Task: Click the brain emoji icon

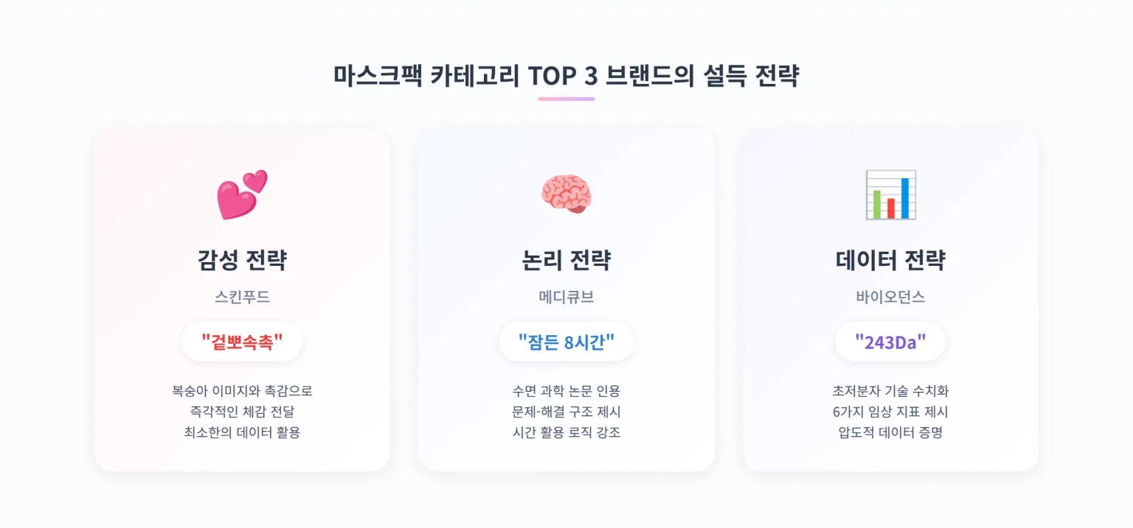Action: (566, 194)
